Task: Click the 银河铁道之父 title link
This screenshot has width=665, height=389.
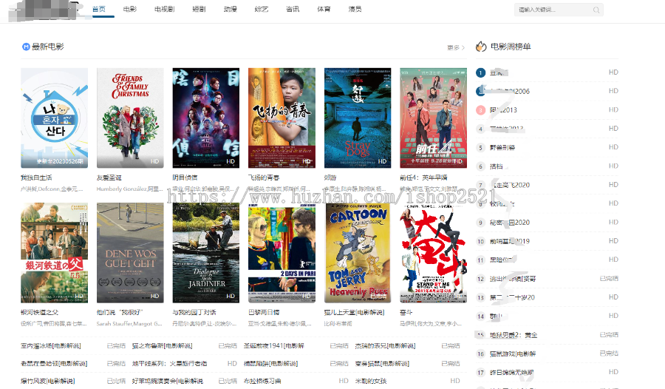Action: 40,312
